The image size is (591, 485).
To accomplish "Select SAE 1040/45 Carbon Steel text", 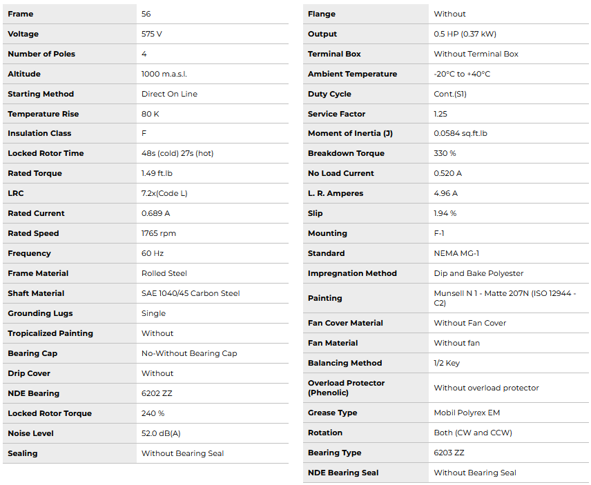I will click(x=191, y=293).
